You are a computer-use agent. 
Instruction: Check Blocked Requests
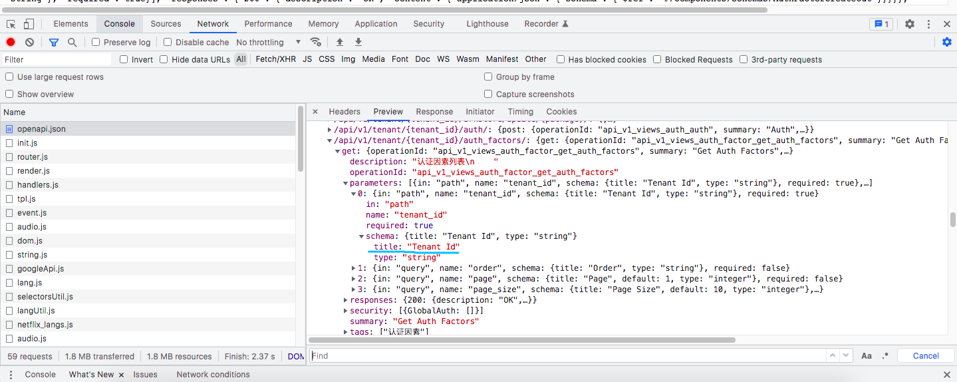(x=657, y=59)
